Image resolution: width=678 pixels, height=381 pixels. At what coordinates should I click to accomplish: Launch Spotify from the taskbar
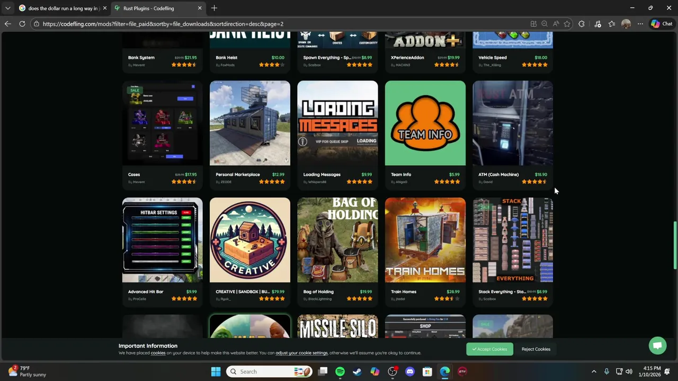tap(340, 371)
